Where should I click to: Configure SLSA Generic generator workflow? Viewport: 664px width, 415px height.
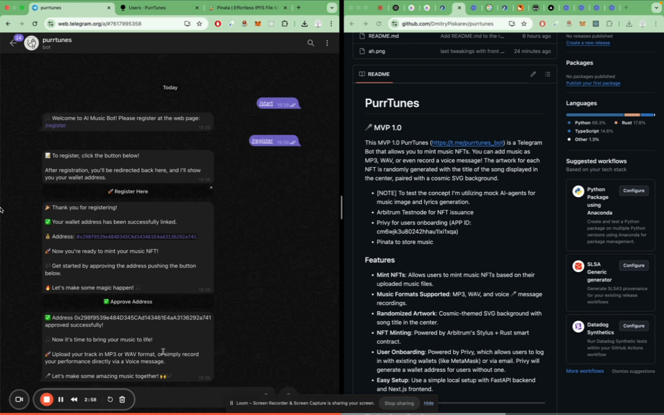(634, 266)
